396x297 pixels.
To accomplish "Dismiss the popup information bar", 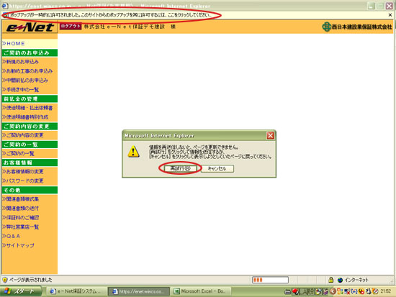I will pyautogui.click(x=390, y=15).
